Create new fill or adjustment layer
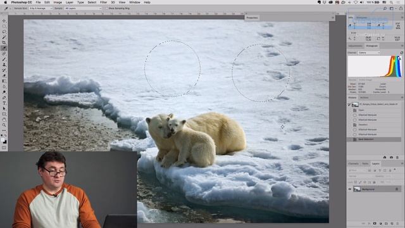Image resolution: width=405 pixels, height=228 pixels. [380, 224]
